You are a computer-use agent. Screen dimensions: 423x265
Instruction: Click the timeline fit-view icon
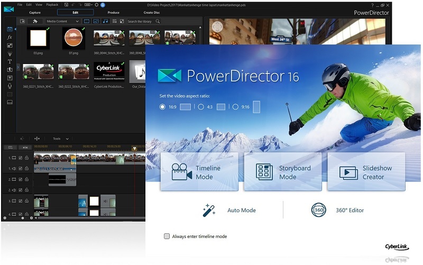25,148
